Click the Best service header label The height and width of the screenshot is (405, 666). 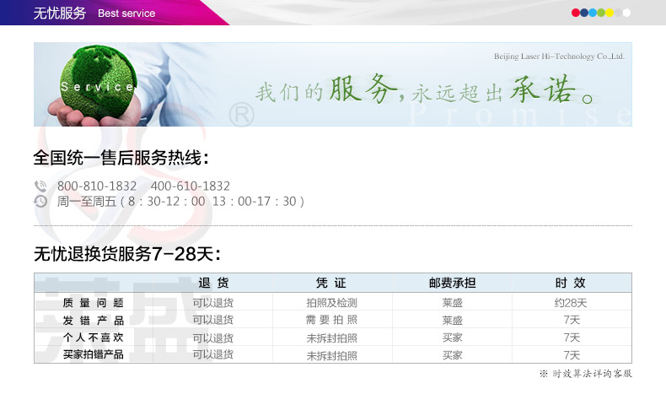pos(126,13)
